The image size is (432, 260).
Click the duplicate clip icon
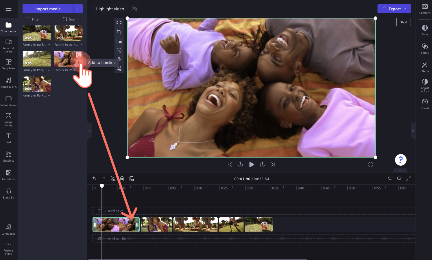(x=132, y=178)
